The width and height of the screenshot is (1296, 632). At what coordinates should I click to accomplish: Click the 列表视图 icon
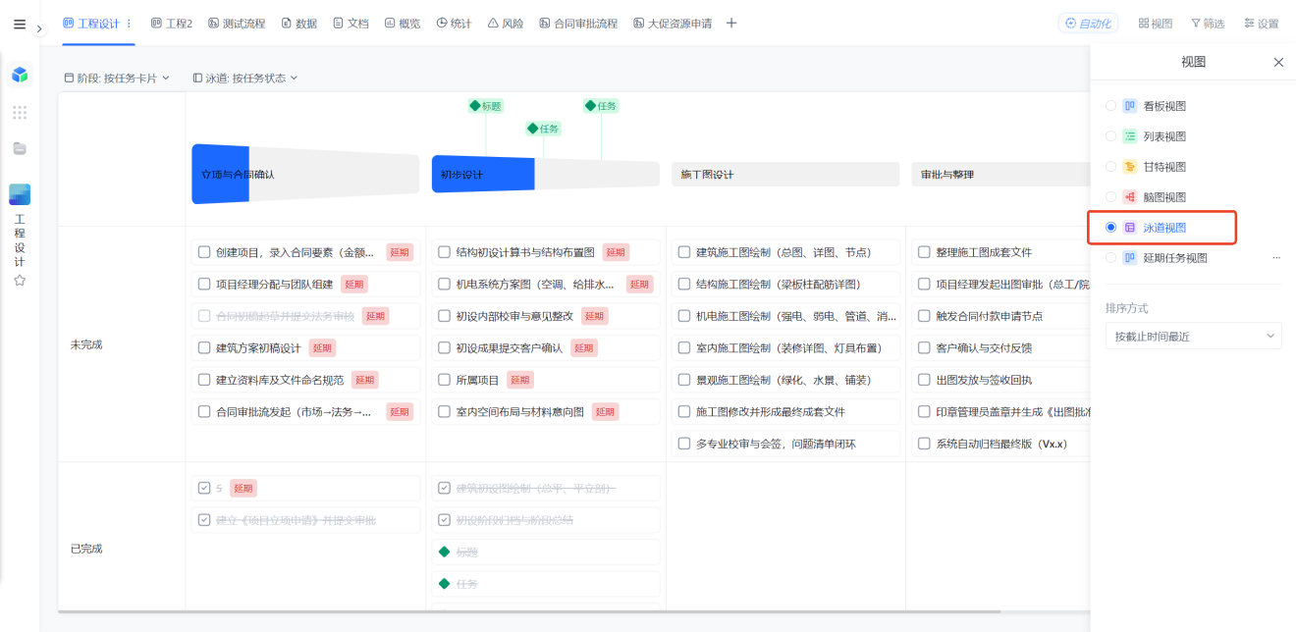(x=1130, y=136)
